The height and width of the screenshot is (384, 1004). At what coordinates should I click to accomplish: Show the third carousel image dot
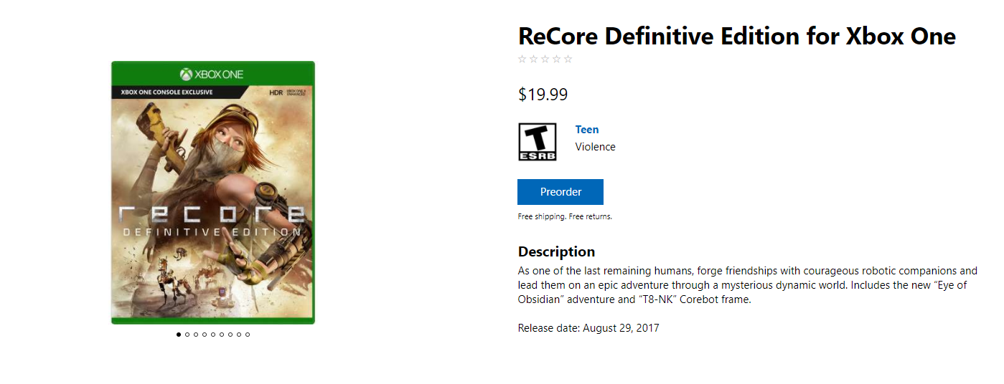click(196, 335)
